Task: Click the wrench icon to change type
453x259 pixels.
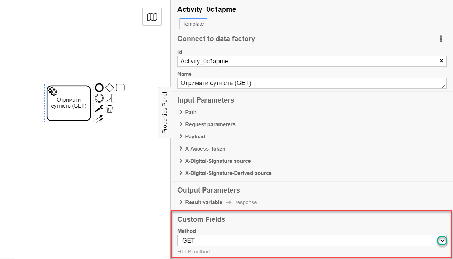Action: 100,108
